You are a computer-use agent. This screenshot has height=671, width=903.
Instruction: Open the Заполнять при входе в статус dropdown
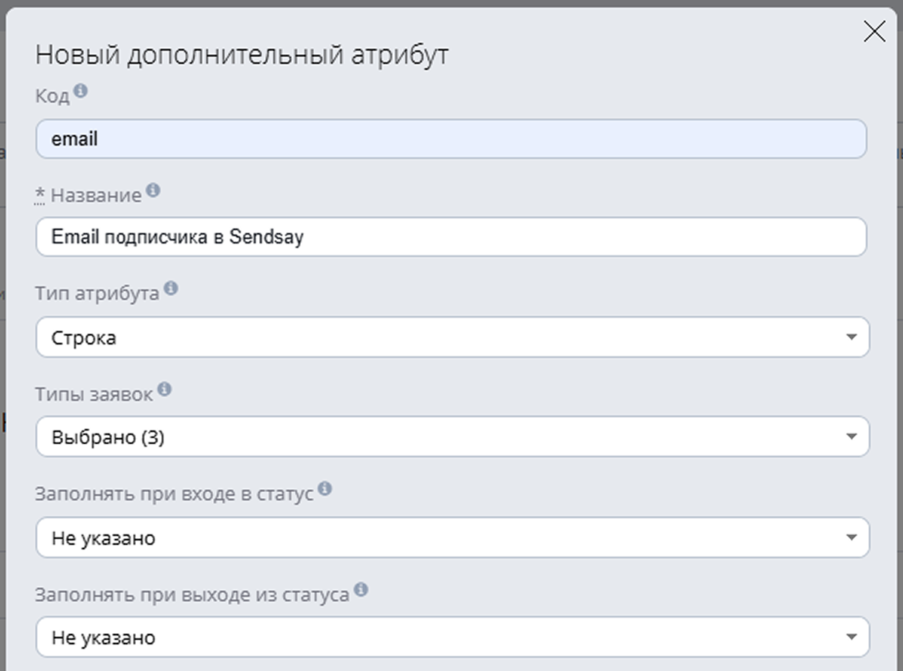click(452, 537)
